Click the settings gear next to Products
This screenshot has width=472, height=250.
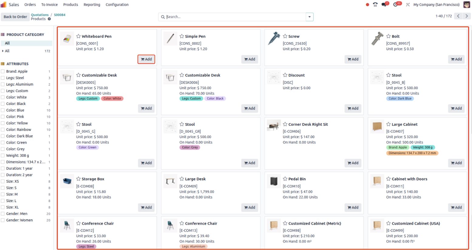pyautogui.click(x=49, y=19)
